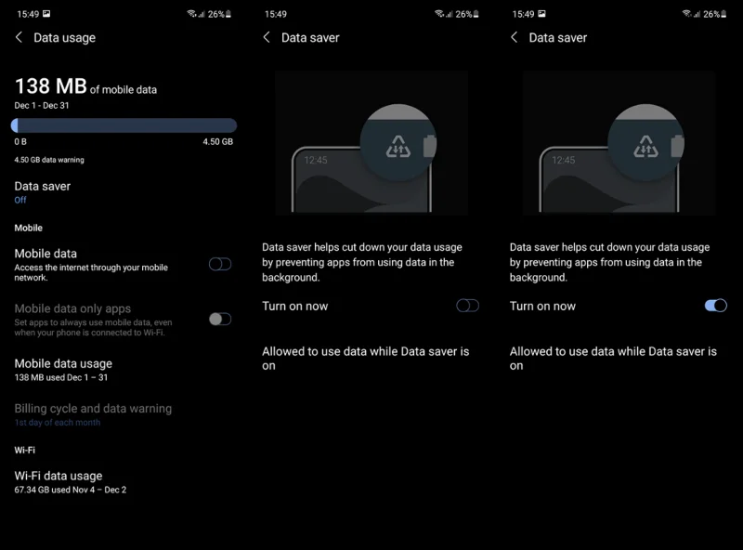Open Wi-Fi data usage details
The height and width of the screenshot is (550, 743).
click(x=124, y=482)
